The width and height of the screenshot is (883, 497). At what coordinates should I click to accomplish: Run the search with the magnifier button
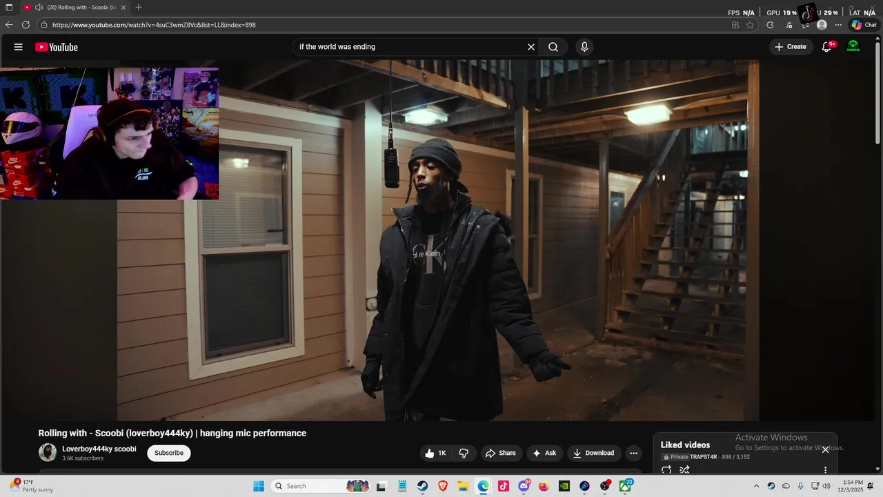tap(553, 47)
